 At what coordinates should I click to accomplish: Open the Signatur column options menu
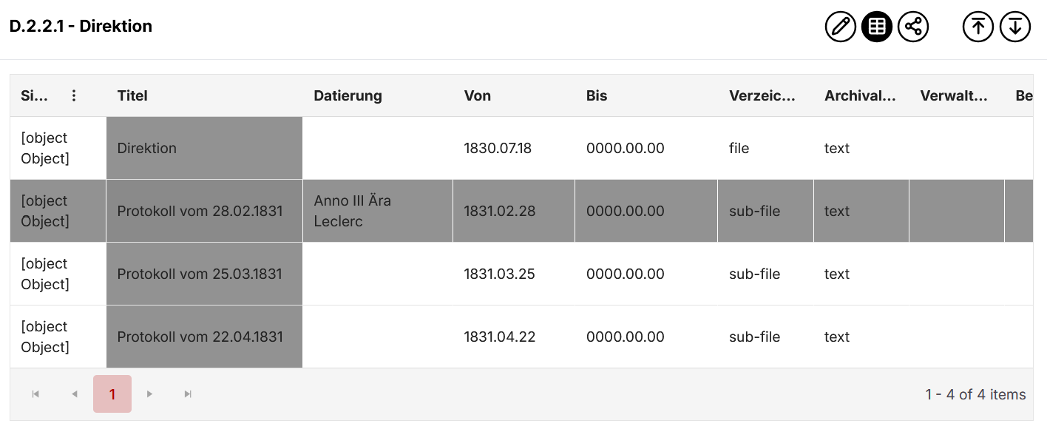[x=74, y=95]
